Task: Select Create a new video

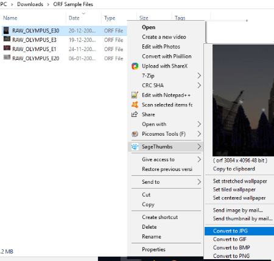Action: [164, 37]
